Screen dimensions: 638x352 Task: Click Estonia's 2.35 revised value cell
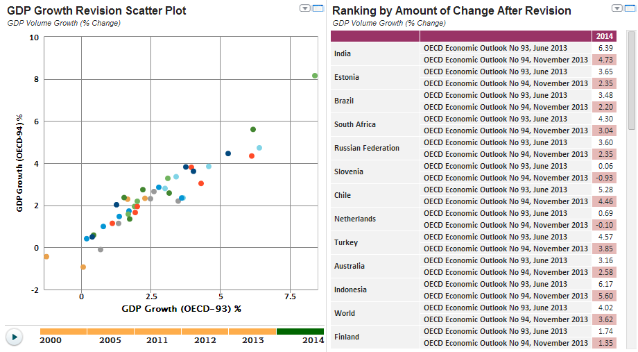coord(604,83)
